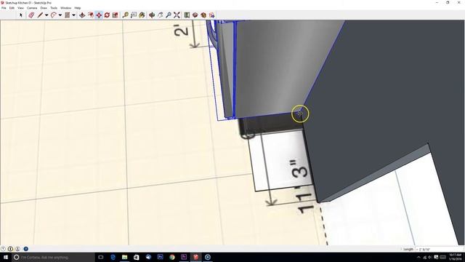Image resolution: width=465 pixels, height=262 pixels.
Task: Click the credits info status icon
Action: 10,249
